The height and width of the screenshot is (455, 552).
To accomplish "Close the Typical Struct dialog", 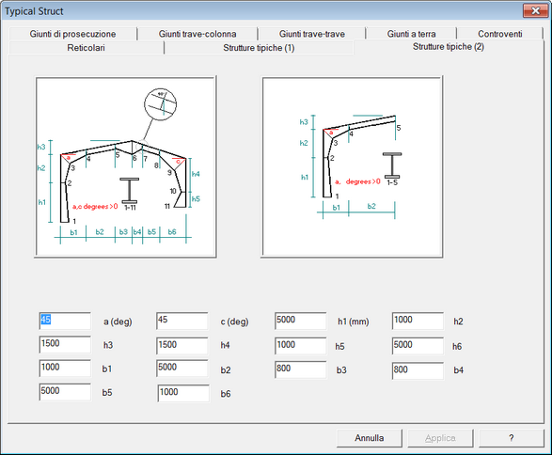I will click(535, 10).
